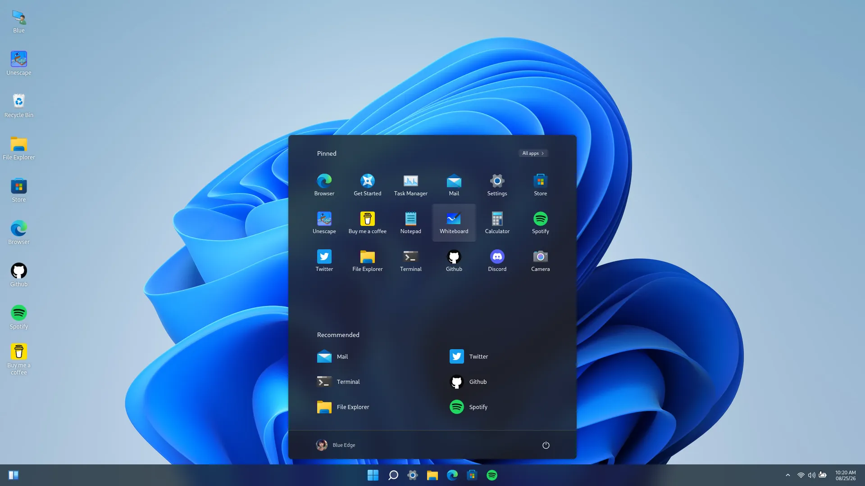Select Blue desktop shortcut
This screenshot has height=486, width=865.
point(19,21)
